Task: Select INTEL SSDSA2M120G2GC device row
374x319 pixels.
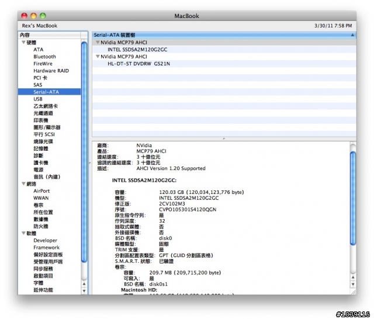Action: click(224, 50)
